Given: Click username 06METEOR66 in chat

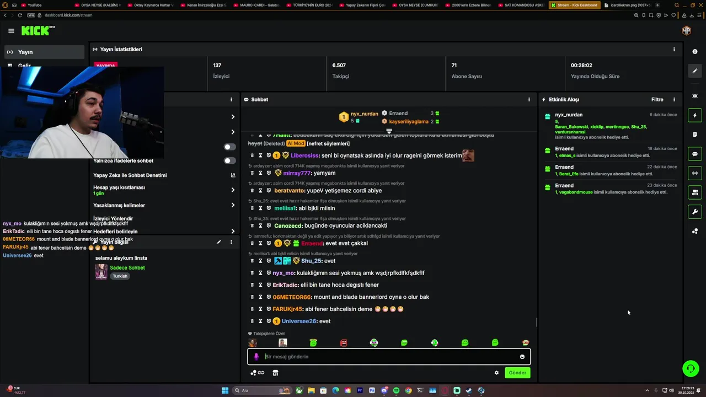Looking at the screenshot, I should (292, 297).
